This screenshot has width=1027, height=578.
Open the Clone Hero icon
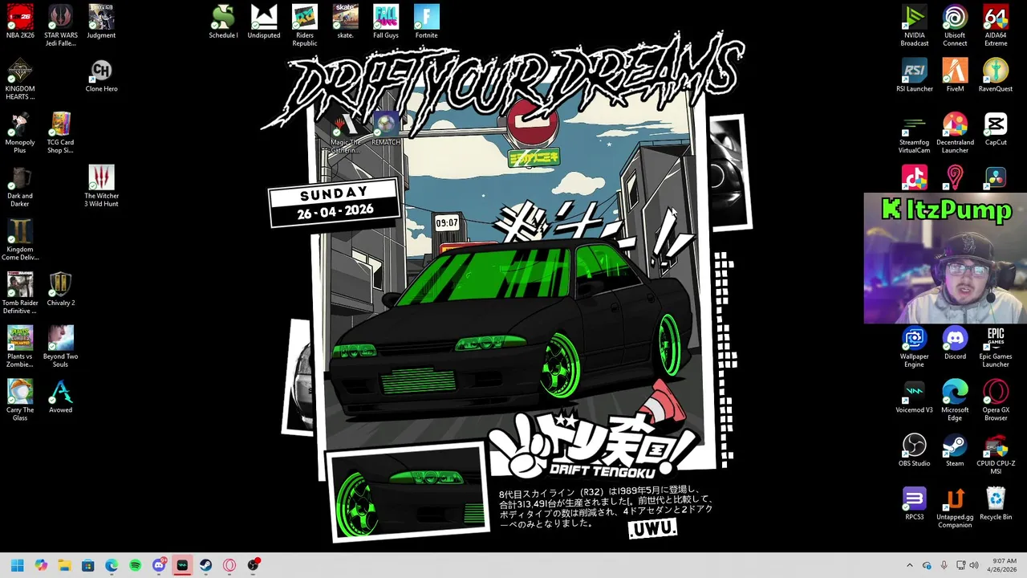101,75
